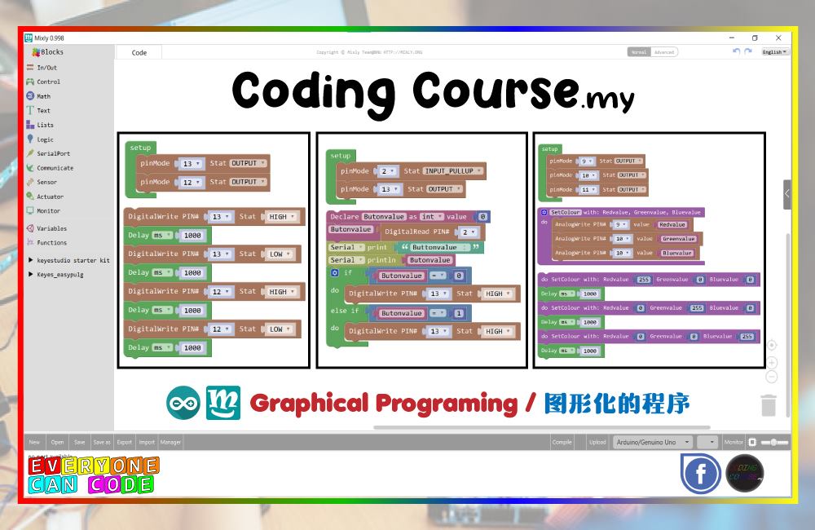Zoom in with the plus workspace icon
The height and width of the screenshot is (530, 815).
pyautogui.click(x=772, y=363)
